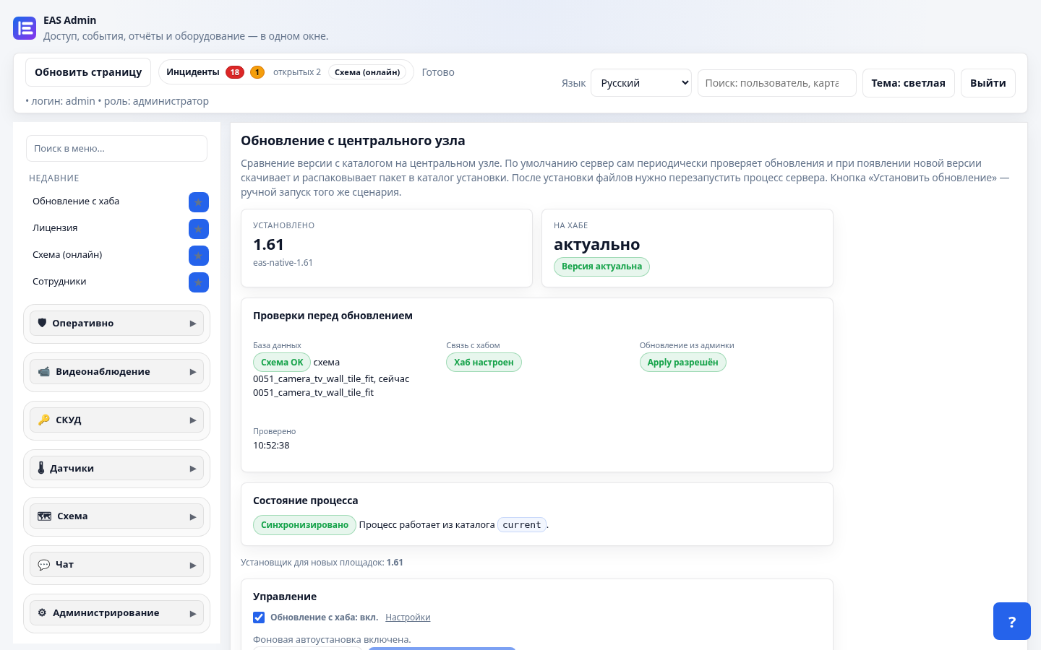The width and height of the screenshot is (1041, 650).
Task: Toggle the star next to 'Сотрудники'
Action: tap(199, 282)
